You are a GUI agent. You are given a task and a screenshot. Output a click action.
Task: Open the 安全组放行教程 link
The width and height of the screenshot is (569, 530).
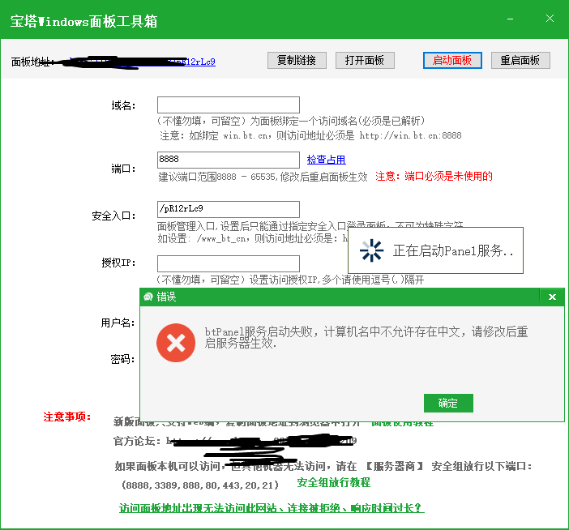[x=333, y=482]
